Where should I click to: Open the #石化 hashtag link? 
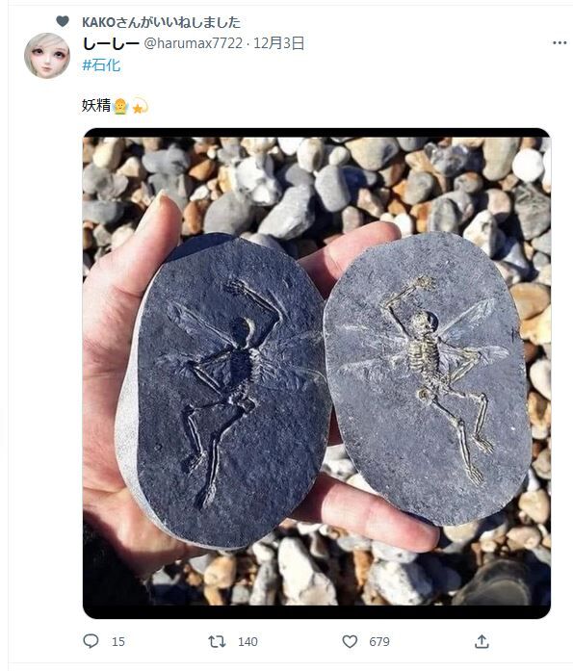pyautogui.click(x=101, y=65)
